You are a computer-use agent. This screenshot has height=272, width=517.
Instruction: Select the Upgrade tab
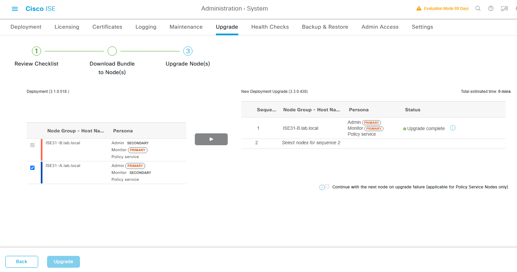click(227, 27)
